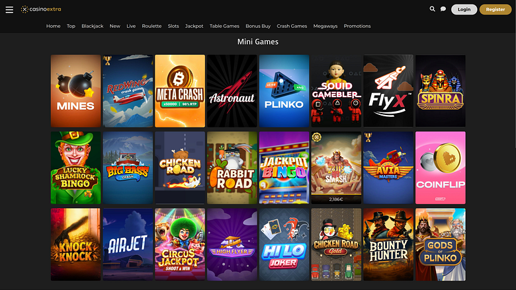Image resolution: width=516 pixels, height=290 pixels.
Task: Click trophy badge on RedWing tile
Action: click(x=107, y=60)
